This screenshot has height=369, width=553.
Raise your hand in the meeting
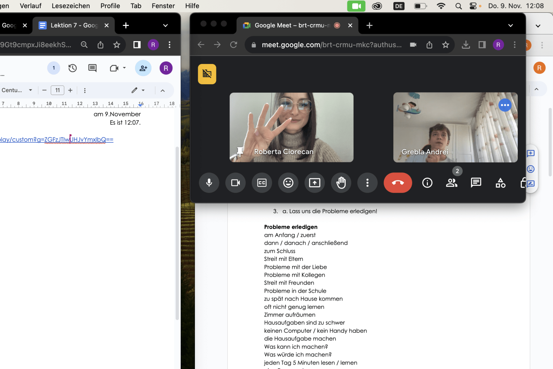[x=341, y=182]
